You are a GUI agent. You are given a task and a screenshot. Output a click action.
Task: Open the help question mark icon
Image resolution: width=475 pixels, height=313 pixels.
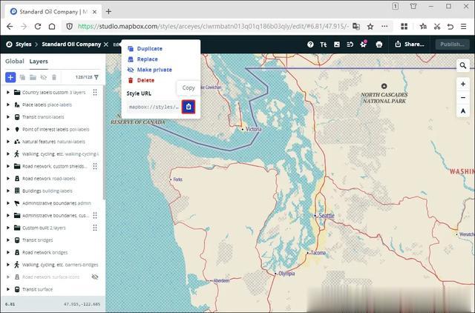tap(310, 45)
